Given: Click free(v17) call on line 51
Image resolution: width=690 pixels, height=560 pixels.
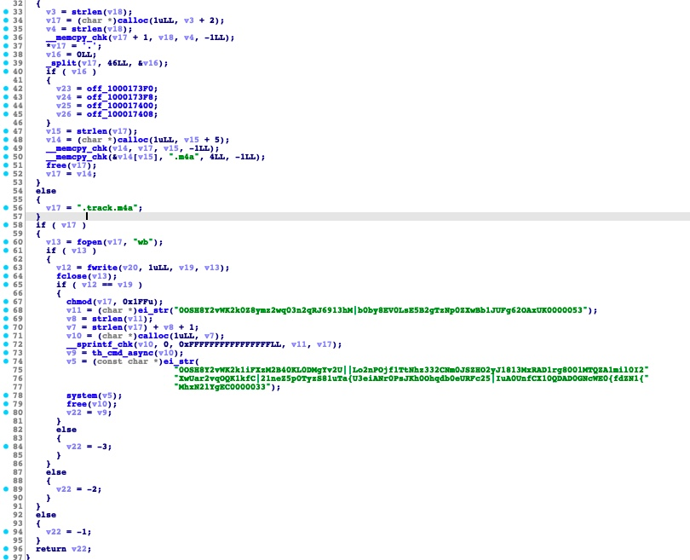Looking at the screenshot, I should tap(71, 165).
